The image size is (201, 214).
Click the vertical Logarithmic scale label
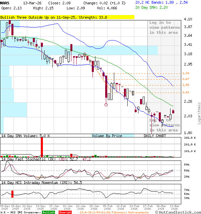pos(199,113)
